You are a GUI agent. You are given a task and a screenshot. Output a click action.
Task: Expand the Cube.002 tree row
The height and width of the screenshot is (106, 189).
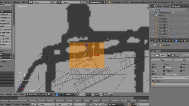click(x=154, y=22)
